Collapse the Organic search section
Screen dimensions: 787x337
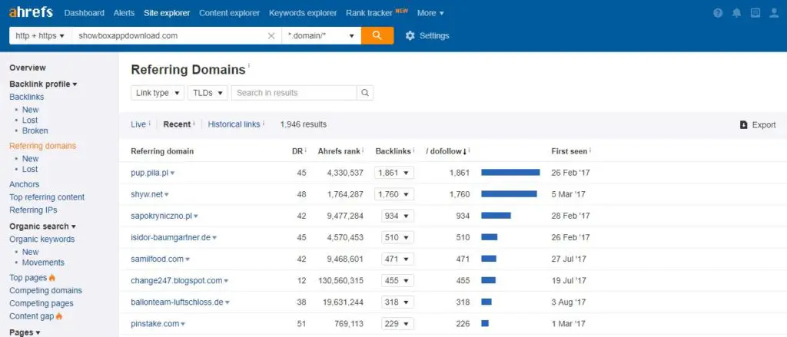click(43, 226)
